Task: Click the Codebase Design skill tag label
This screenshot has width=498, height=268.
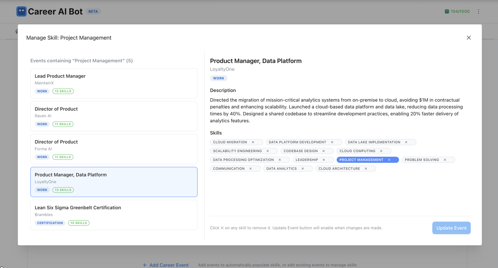Action: coord(301,151)
